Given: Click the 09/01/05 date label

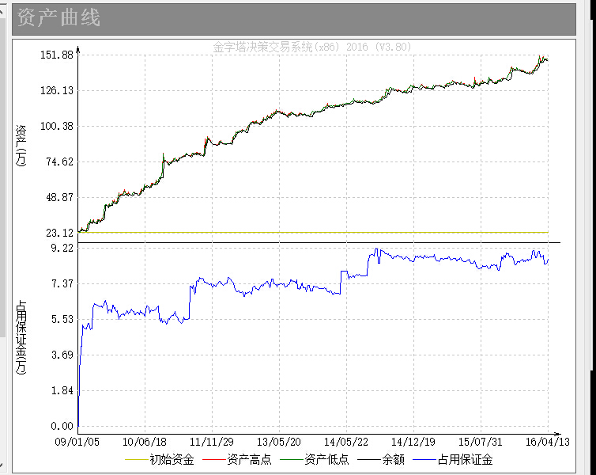Looking at the screenshot, I should [77, 442].
